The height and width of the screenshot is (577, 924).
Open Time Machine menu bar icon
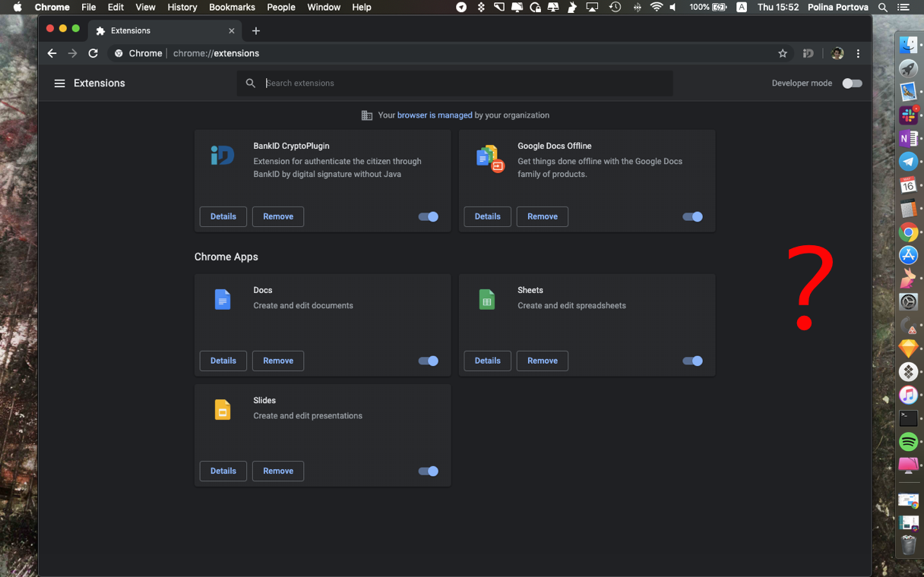click(615, 8)
